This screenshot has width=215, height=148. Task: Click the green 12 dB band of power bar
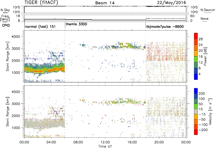click(x=196, y=59)
